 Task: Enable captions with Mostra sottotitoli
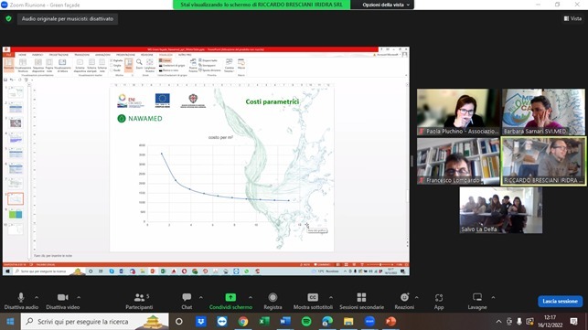(313, 301)
